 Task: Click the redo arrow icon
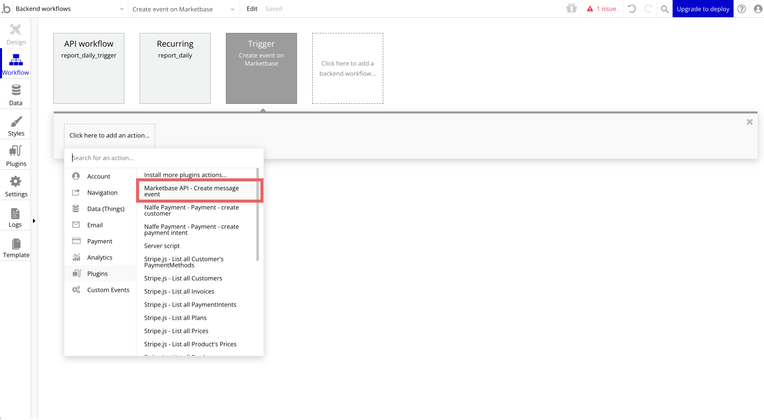tap(648, 9)
